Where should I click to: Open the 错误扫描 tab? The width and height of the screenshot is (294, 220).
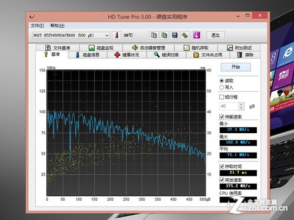[166, 55]
